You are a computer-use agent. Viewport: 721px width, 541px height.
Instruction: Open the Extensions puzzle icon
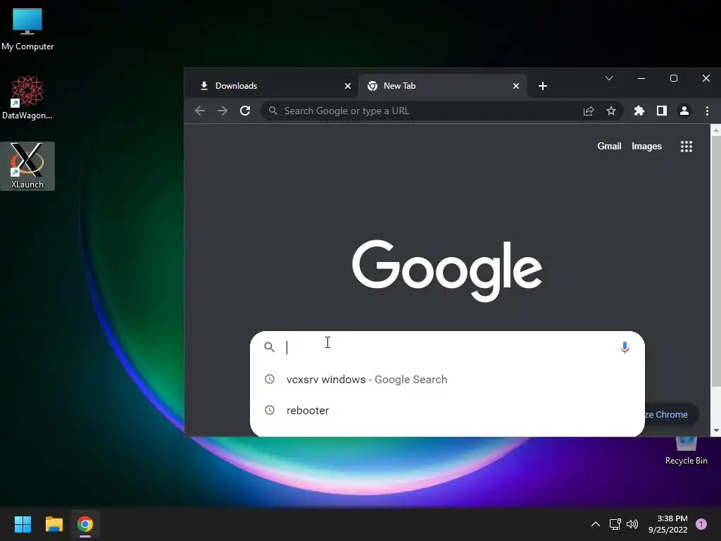[x=639, y=111]
